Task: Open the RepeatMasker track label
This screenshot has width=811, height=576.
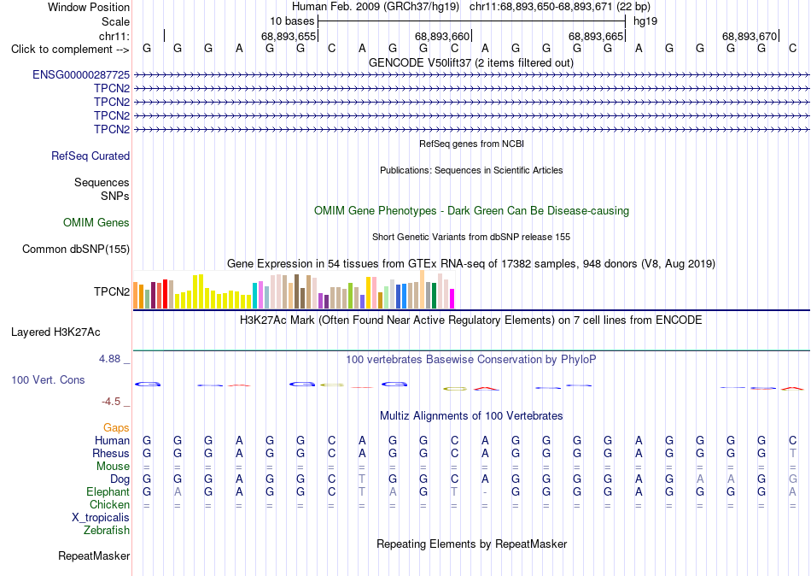Action: [x=94, y=555]
